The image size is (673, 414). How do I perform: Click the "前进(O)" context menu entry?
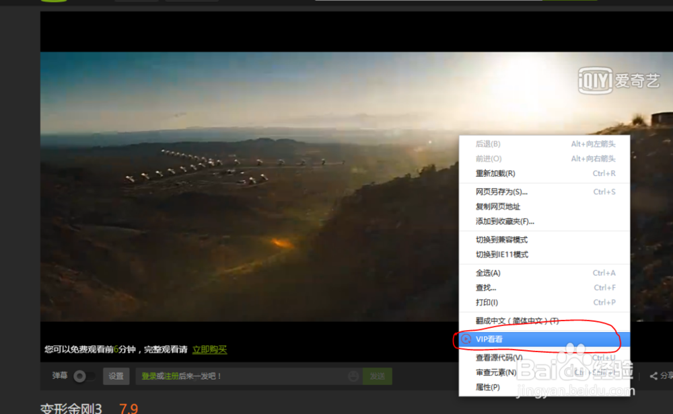point(544,159)
